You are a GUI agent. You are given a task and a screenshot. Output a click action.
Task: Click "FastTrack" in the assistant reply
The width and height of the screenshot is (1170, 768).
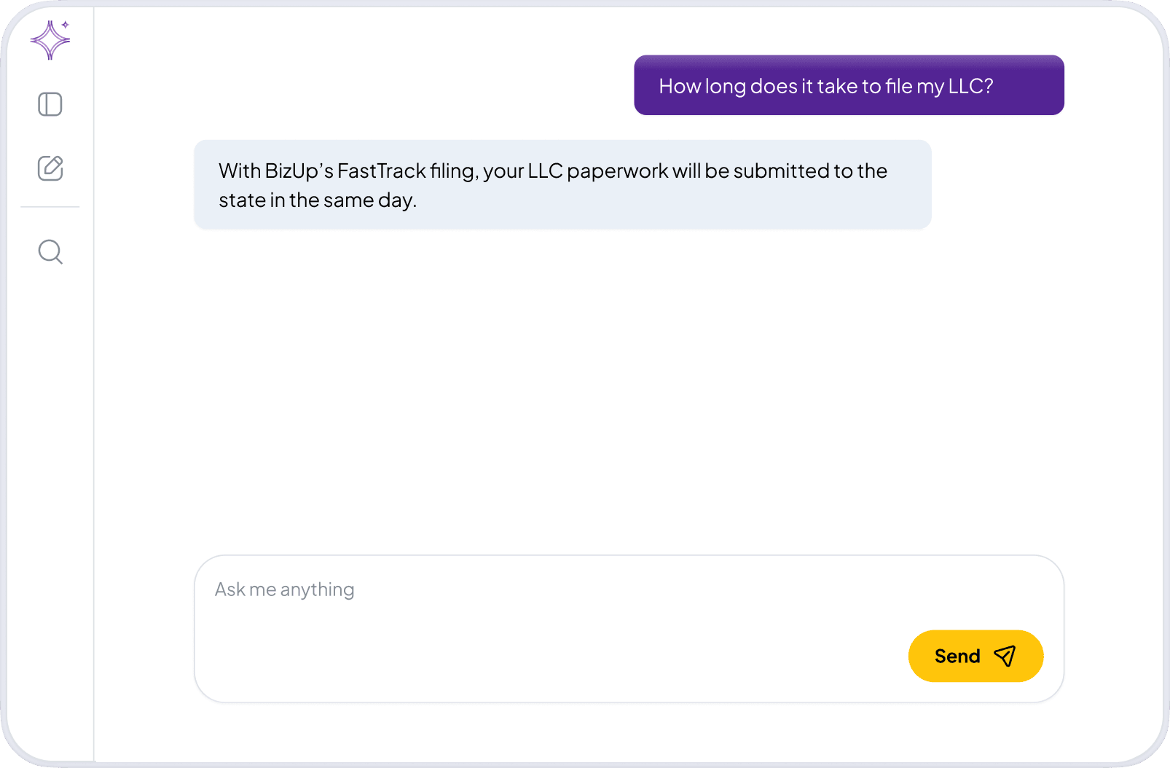(382, 171)
